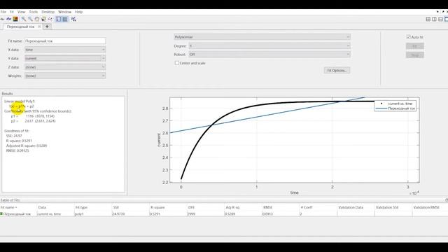Add a new fit tab with plus
Viewport: 448px width, 252px height.
pos(47,27)
